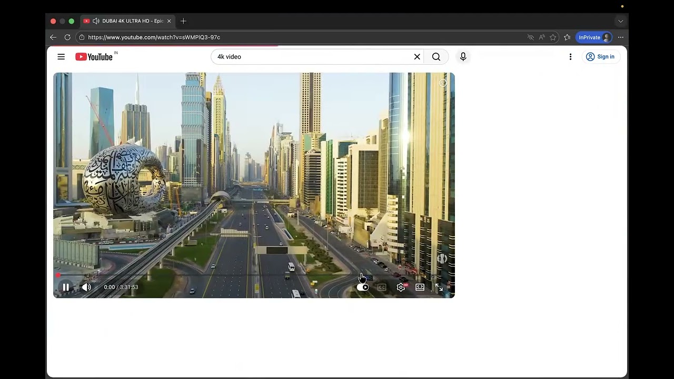The height and width of the screenshot is (379, 674).
Task: Clear the YouTube search text
Action: coord(417,56)
